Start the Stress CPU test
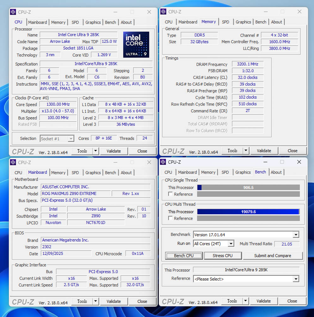 (x=223, y=256)
